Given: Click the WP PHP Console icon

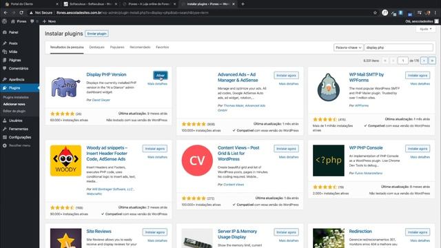Looking at the screenshot, I should tap(329, 161).
